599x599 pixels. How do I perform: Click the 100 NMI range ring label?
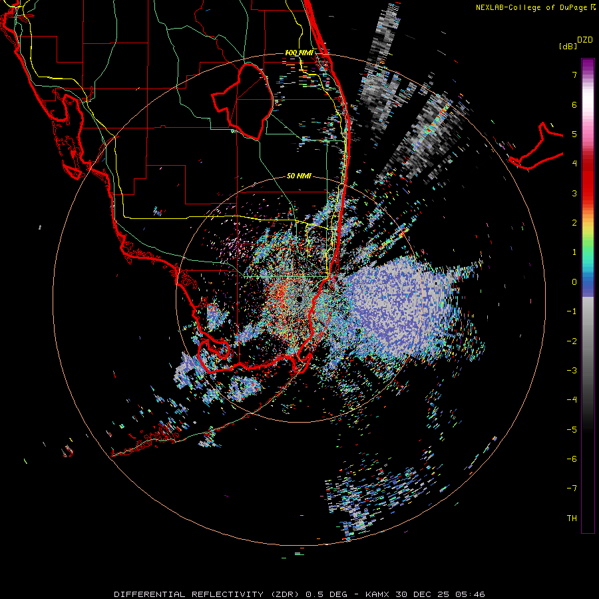click(299, 53)
